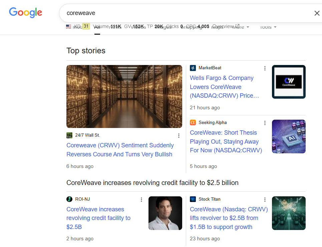The width and height of the screenshot is (322, 247).
Task: Click the ROI-NJ favicon icon
Action: pyautogui.click(x=69, y=199)
